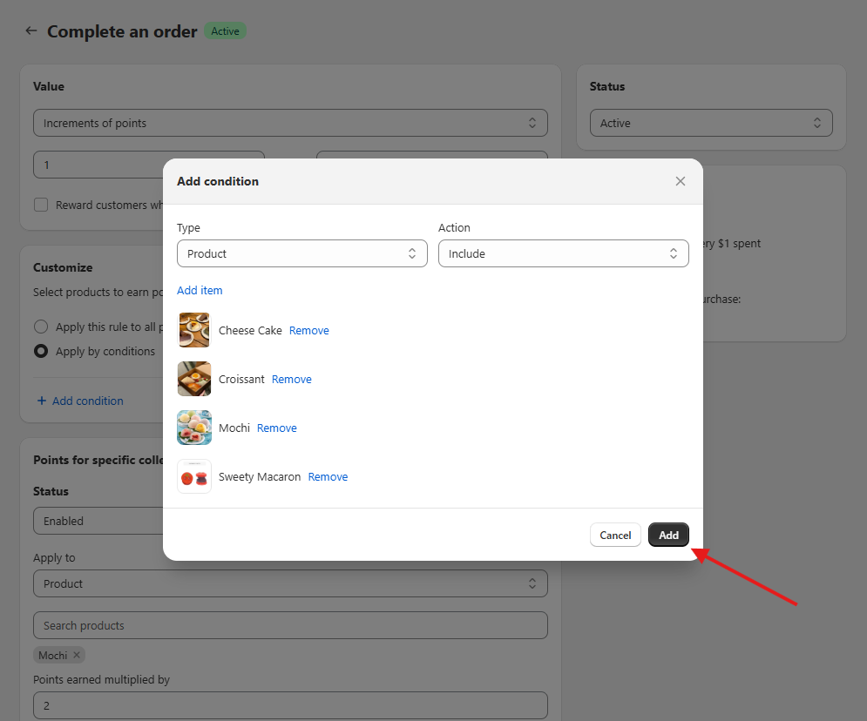Click the Croissant product thumbnail

(194, 380)
